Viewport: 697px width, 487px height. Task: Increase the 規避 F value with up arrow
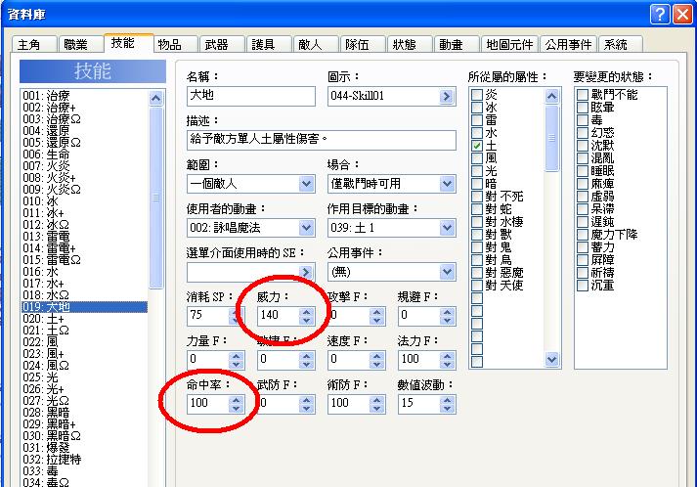pos(447,312)
